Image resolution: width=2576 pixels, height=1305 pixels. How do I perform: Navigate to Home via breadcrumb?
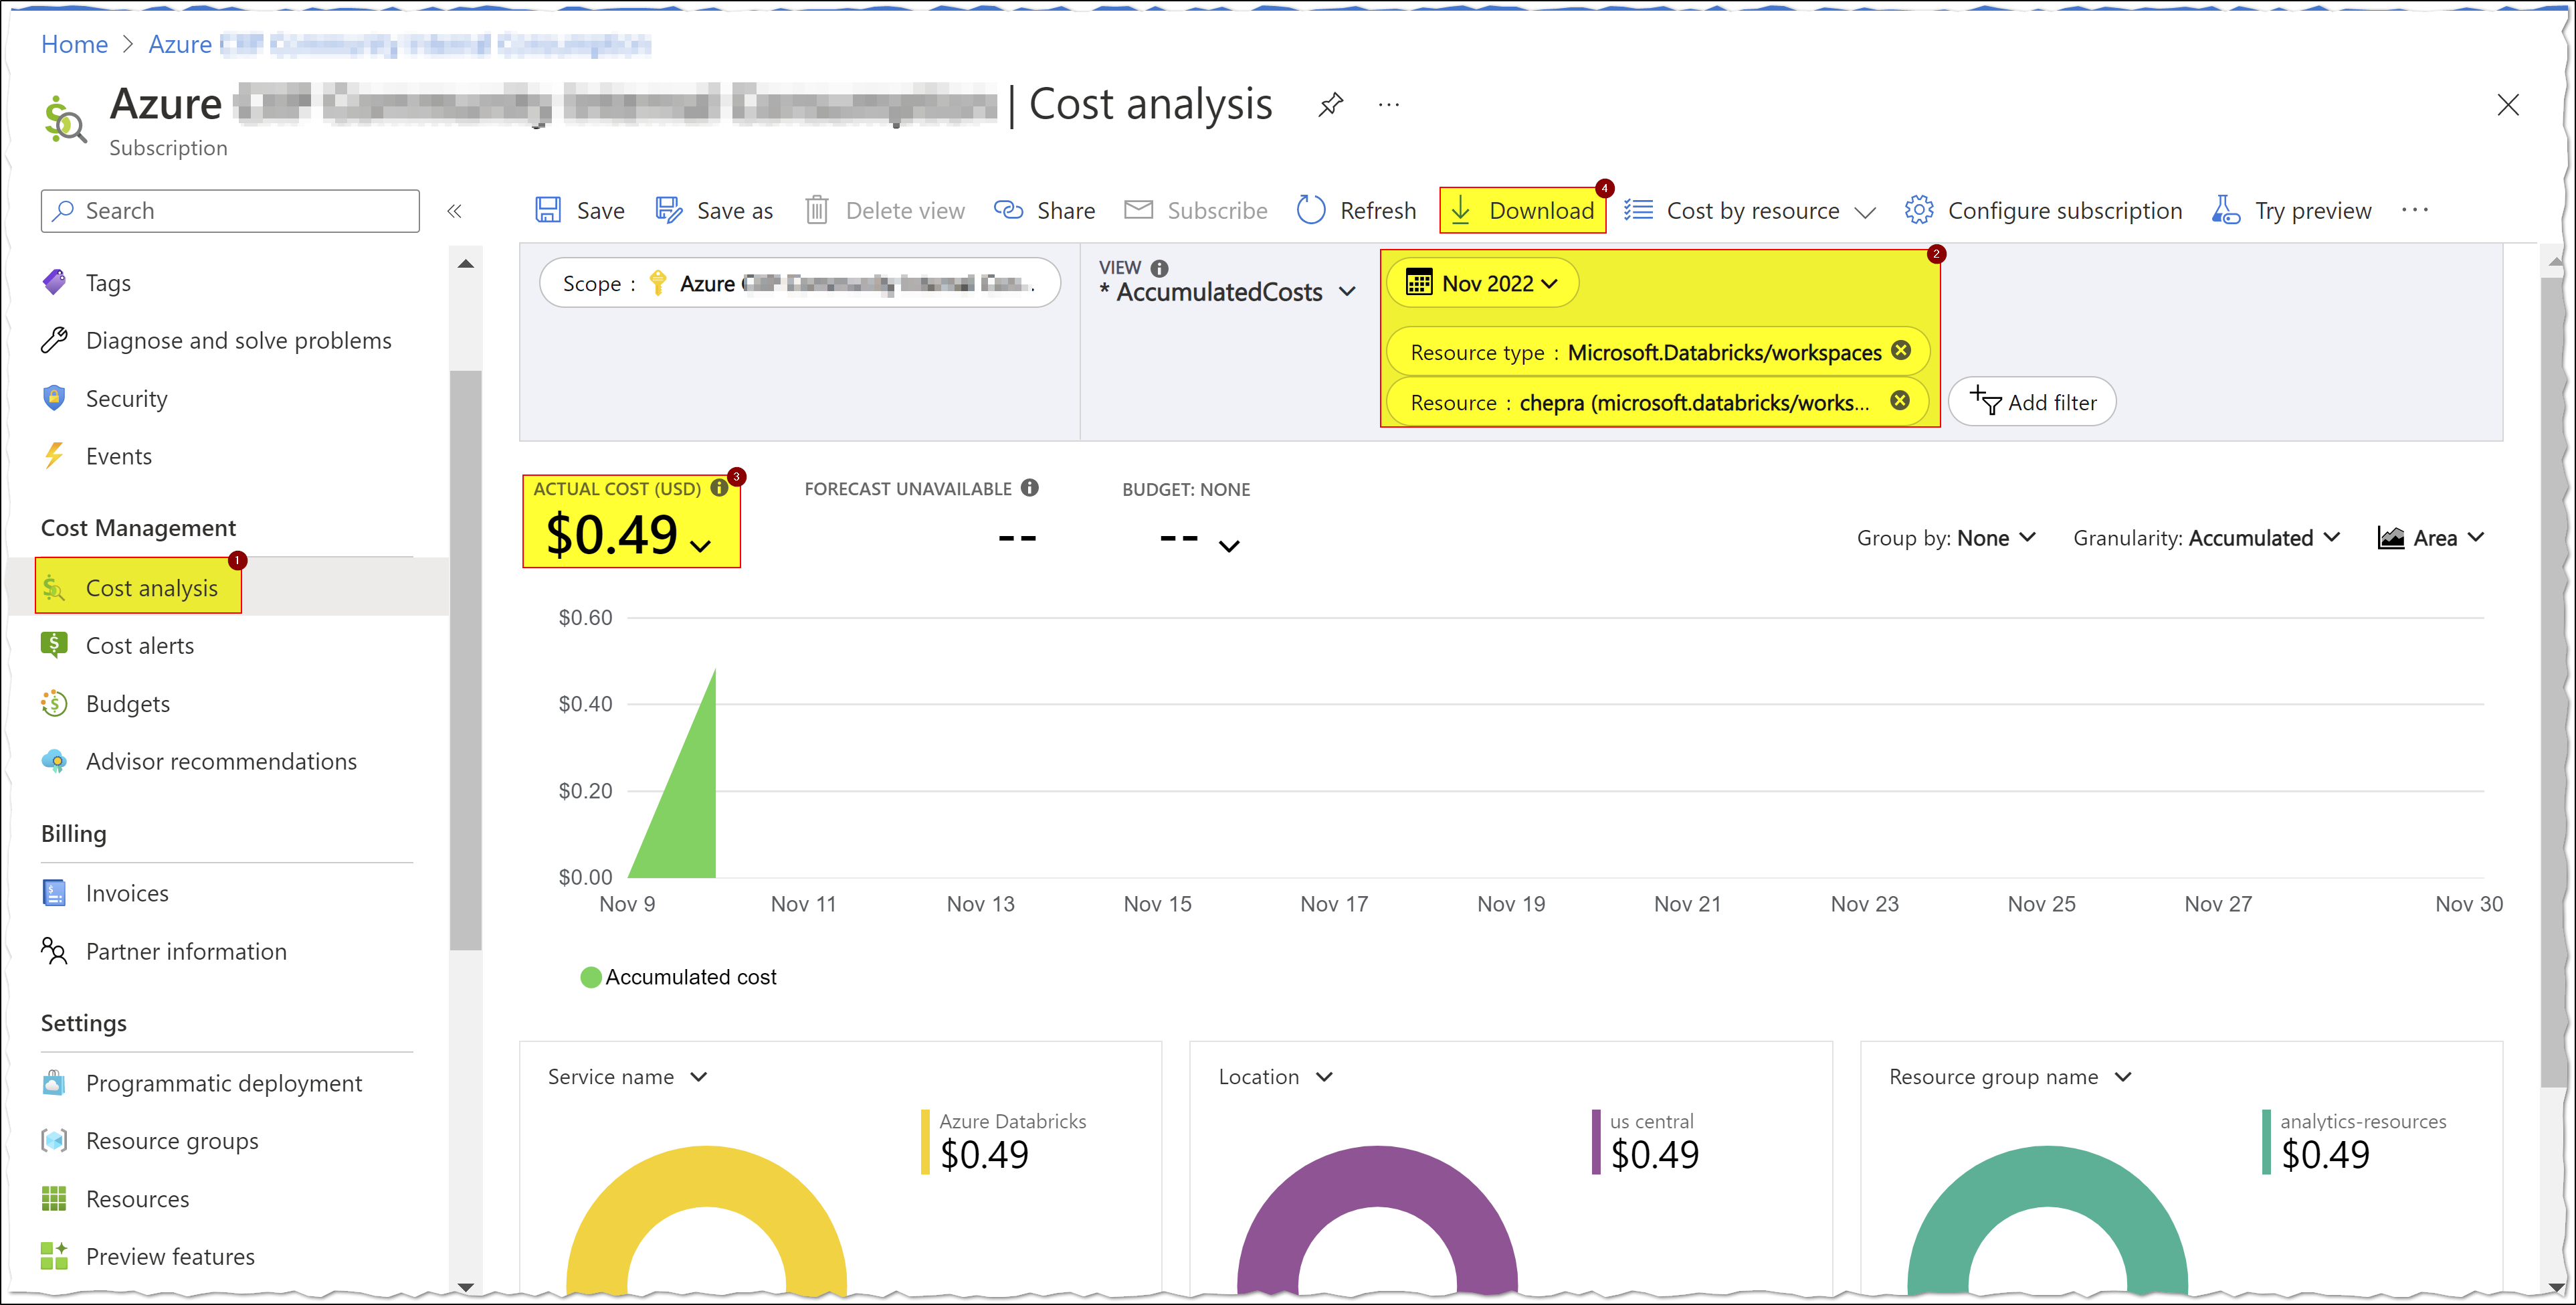point(74,44)
